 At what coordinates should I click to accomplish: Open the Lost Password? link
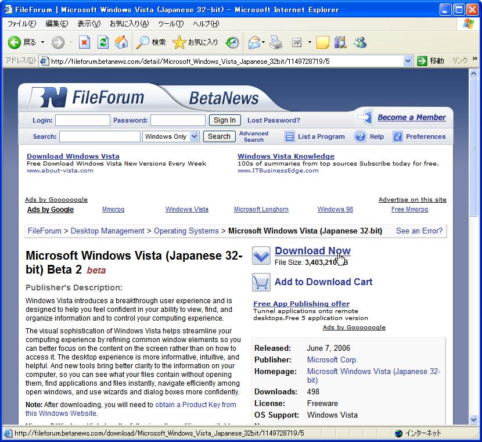tap(274, 120)
